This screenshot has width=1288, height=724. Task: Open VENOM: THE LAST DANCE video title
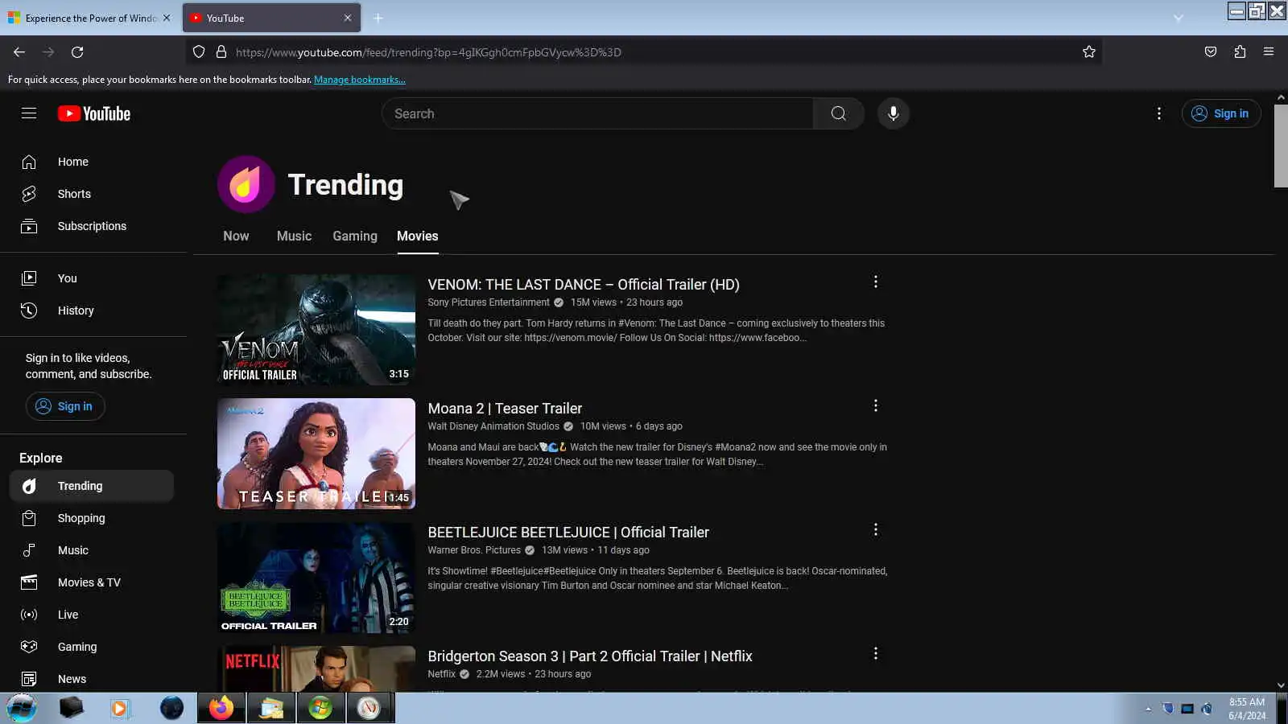pyautogui.click(x=584, y=285)
